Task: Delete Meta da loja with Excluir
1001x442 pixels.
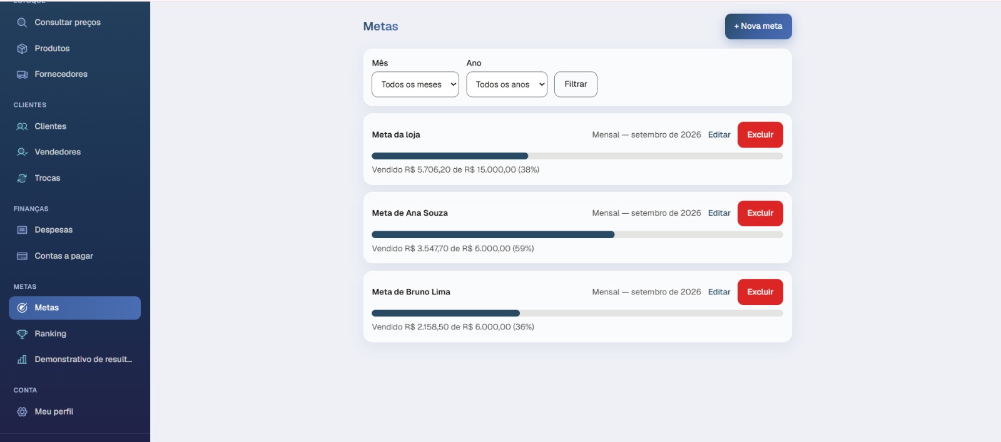Action: [x=760, y=135]
